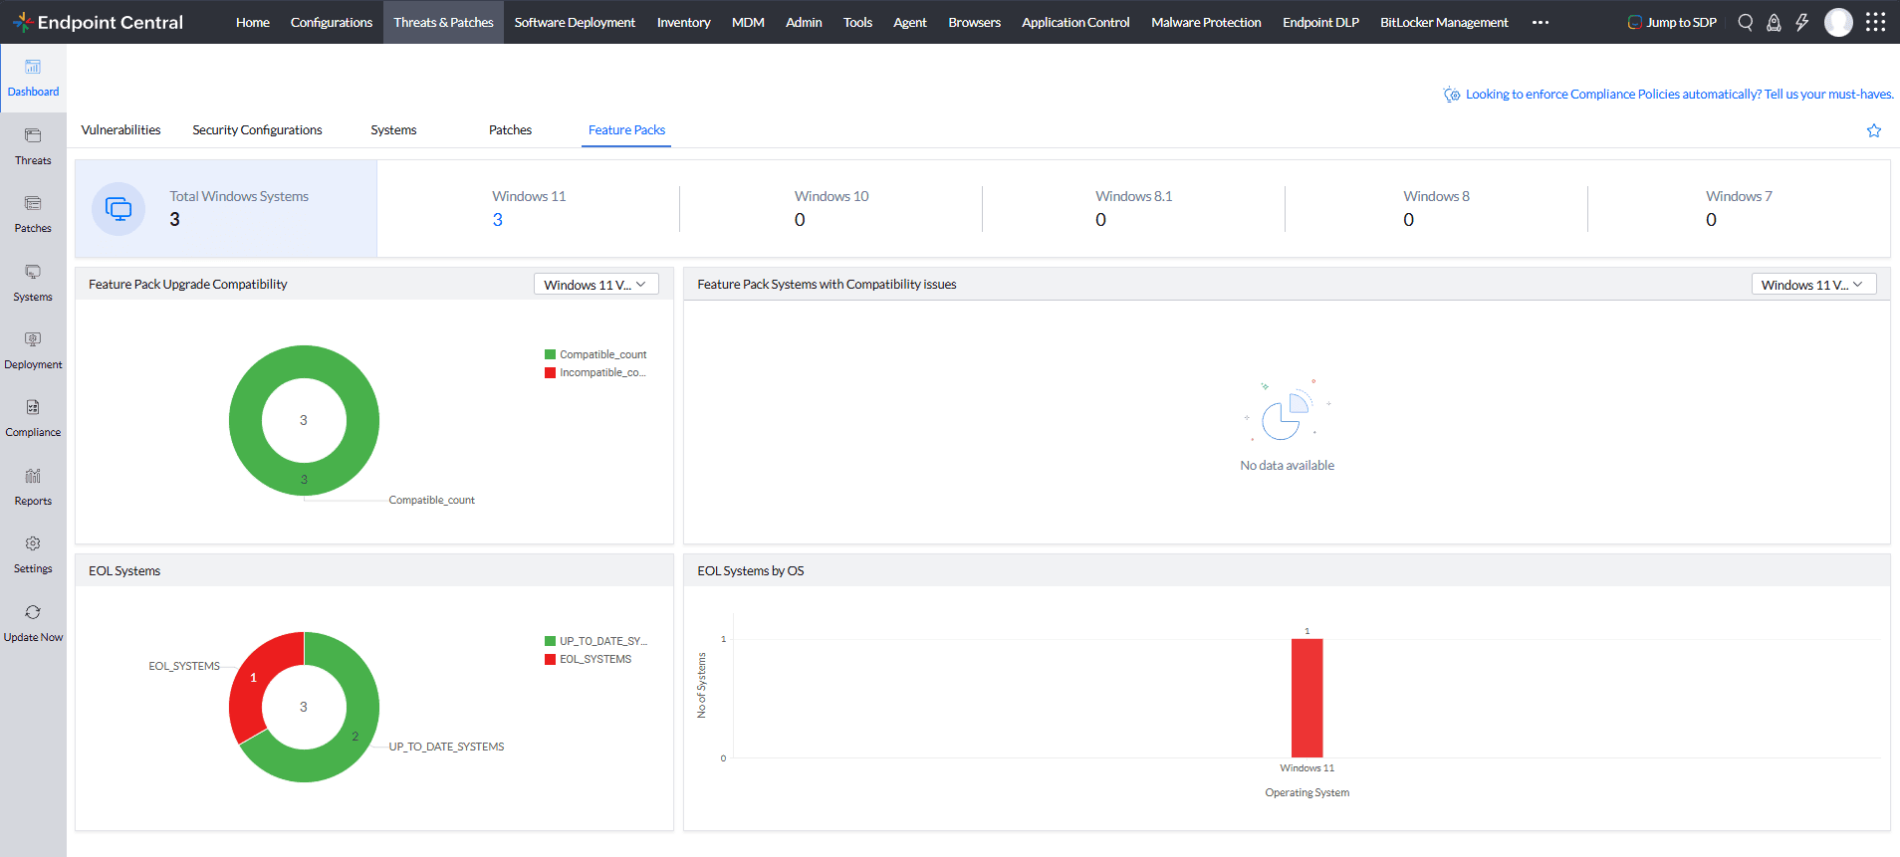1900x857 pixels.
Task: Click the Update Now refresh icon
Action: point(33,612)
